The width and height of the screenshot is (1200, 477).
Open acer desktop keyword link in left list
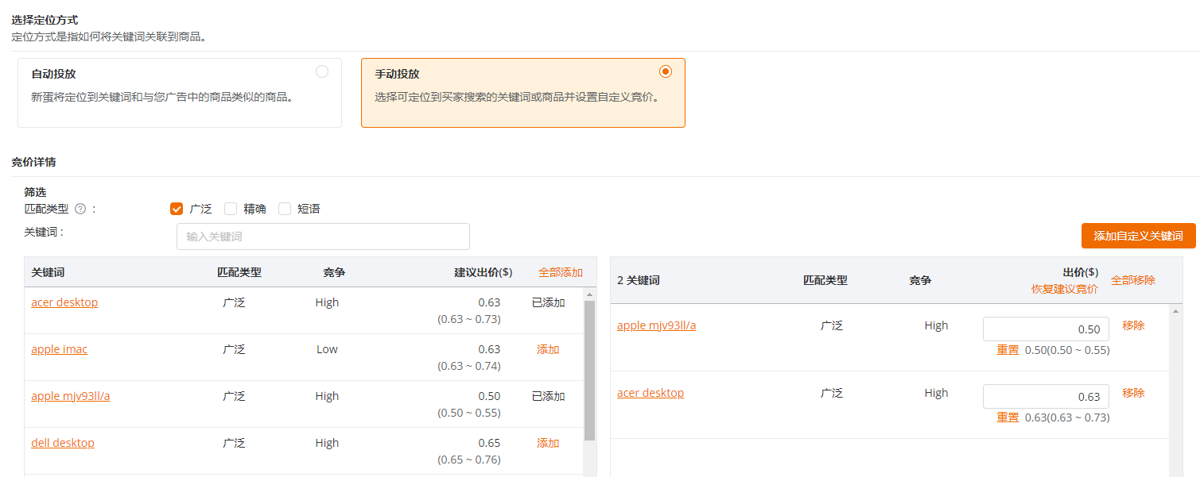[64, 302]
